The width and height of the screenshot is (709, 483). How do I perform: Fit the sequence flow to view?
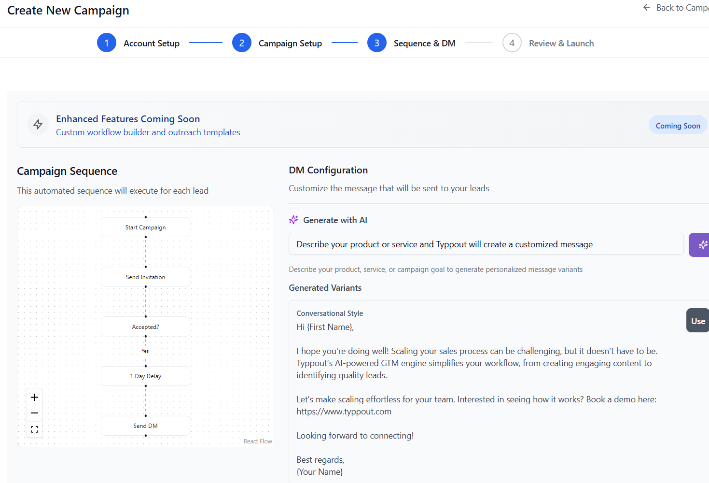[x=34, y=429]
